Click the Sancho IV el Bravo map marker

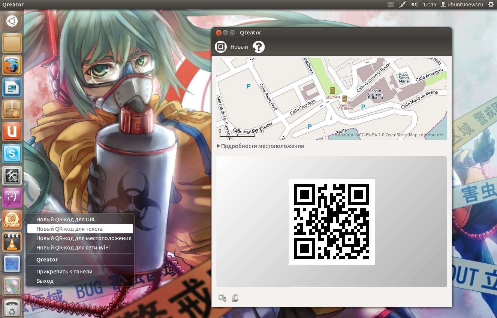(x=344, y=99)
